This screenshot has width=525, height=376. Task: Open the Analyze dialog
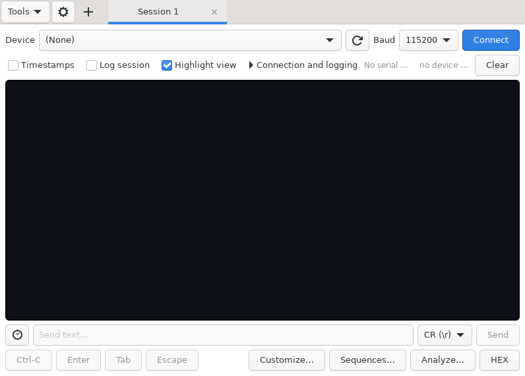443,360
